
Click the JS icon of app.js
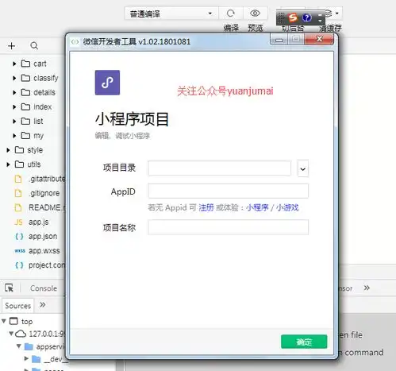pos(18,222)
